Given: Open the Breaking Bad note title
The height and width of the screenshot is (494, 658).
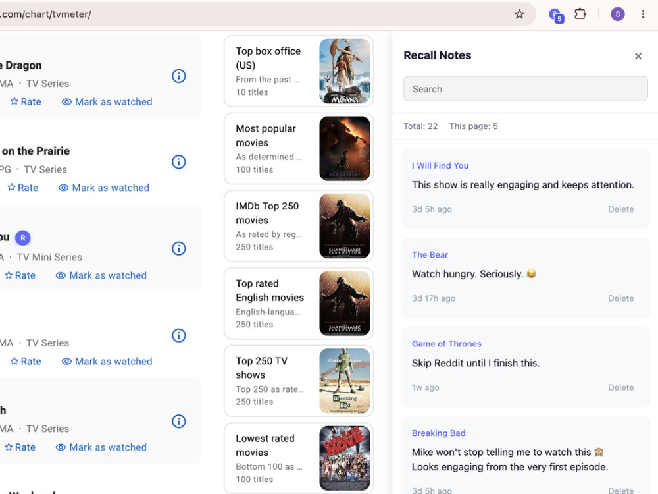Looking at the screenshot, I should click(x=438, y=433).
